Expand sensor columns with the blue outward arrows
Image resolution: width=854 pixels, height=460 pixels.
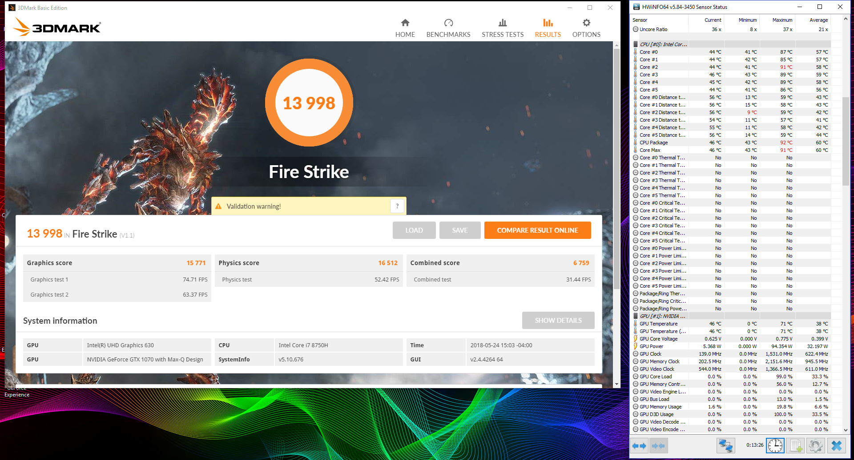[x=639, y=445]
